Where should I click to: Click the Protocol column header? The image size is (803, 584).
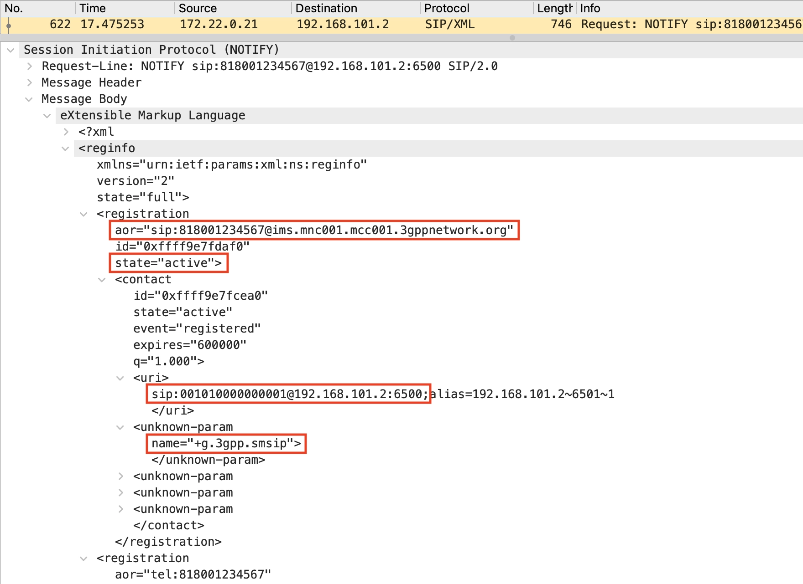[x=446, y=8]
